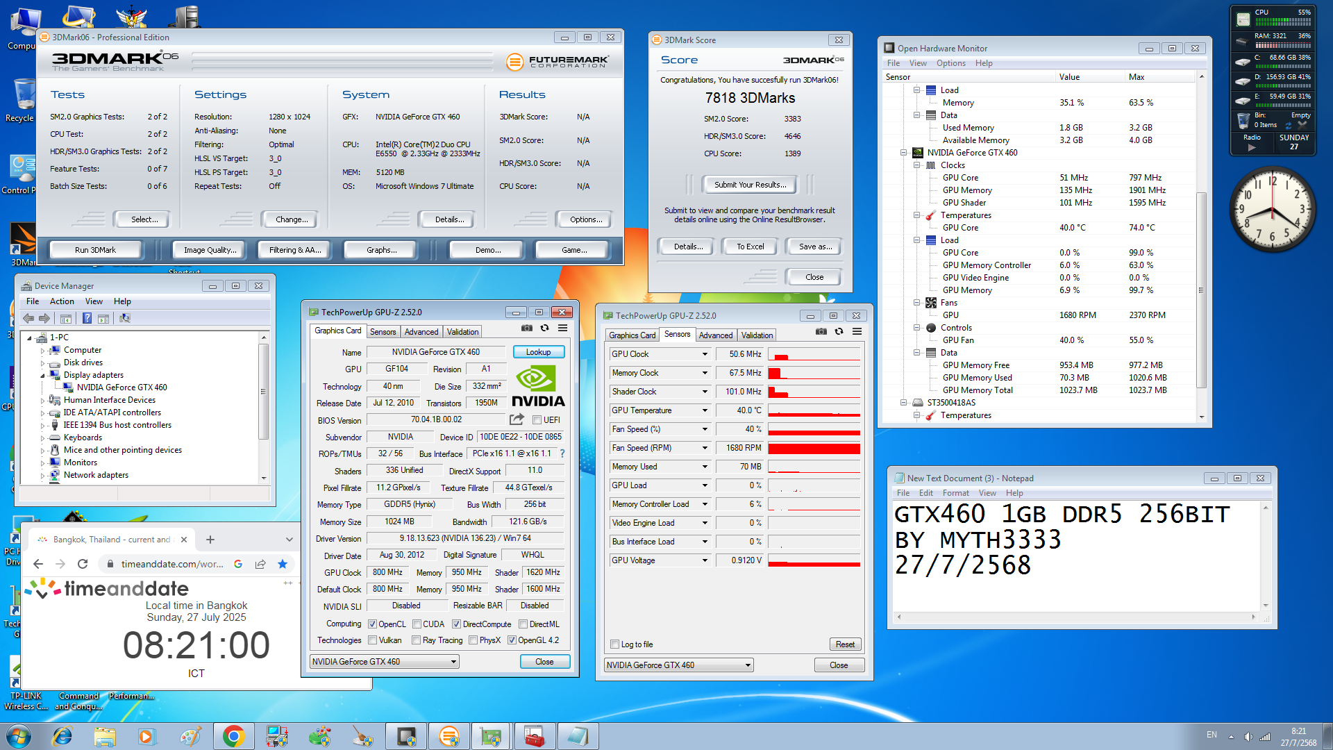Click the bookmark star in Chrome address bar

pyautogui.click(x=283, y=564)
